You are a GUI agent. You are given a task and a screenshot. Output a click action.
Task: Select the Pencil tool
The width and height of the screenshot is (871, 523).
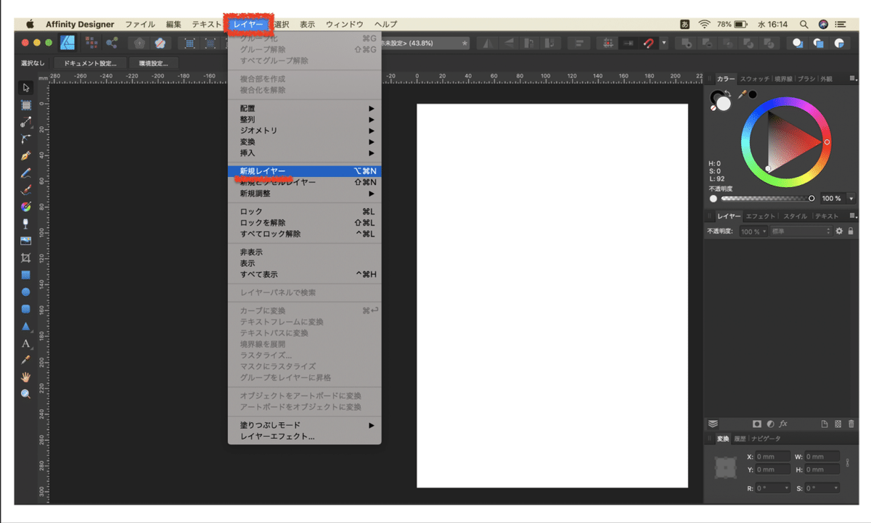click(25, 173)
